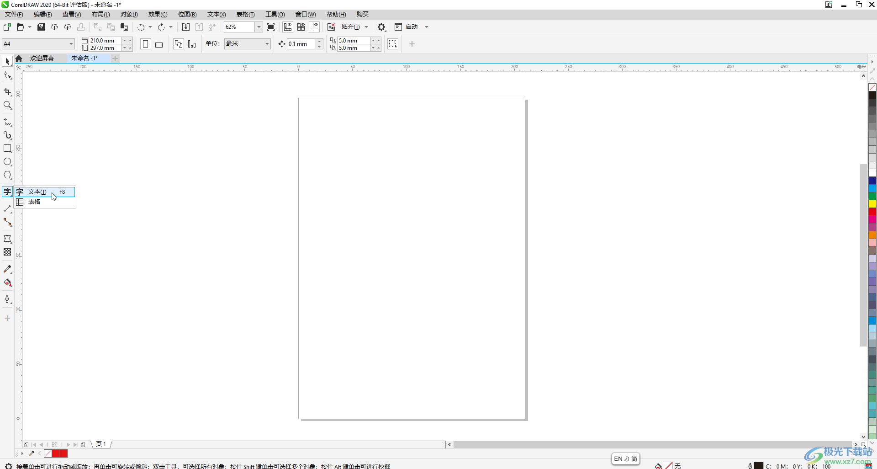Viewport: 877px width, 469px height.
Task: Select the Eyedropper tool
Action: tap(7, 269)
